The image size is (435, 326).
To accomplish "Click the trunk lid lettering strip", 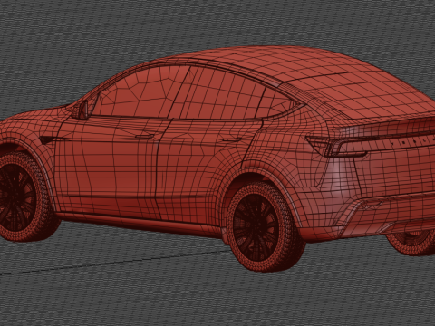I will coord(412,141).
